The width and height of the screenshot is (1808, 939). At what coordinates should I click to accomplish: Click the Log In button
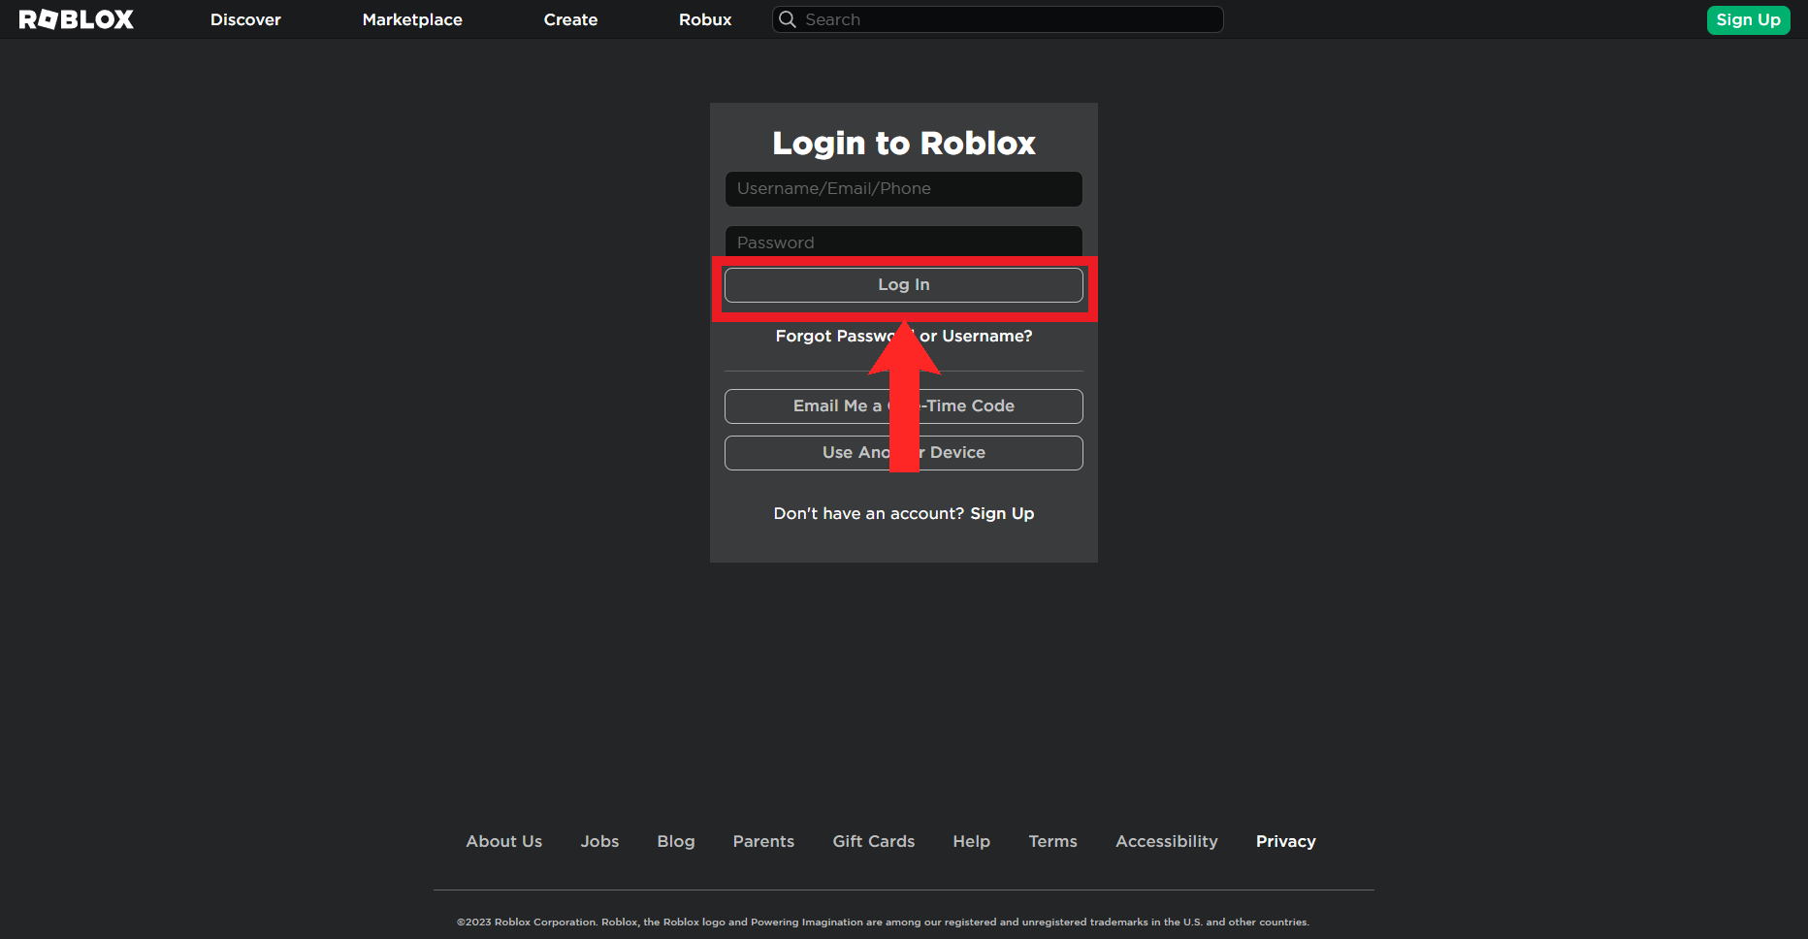(904, 285)
